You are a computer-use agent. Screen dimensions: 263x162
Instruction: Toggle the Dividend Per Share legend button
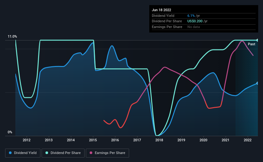pos(63,153)
